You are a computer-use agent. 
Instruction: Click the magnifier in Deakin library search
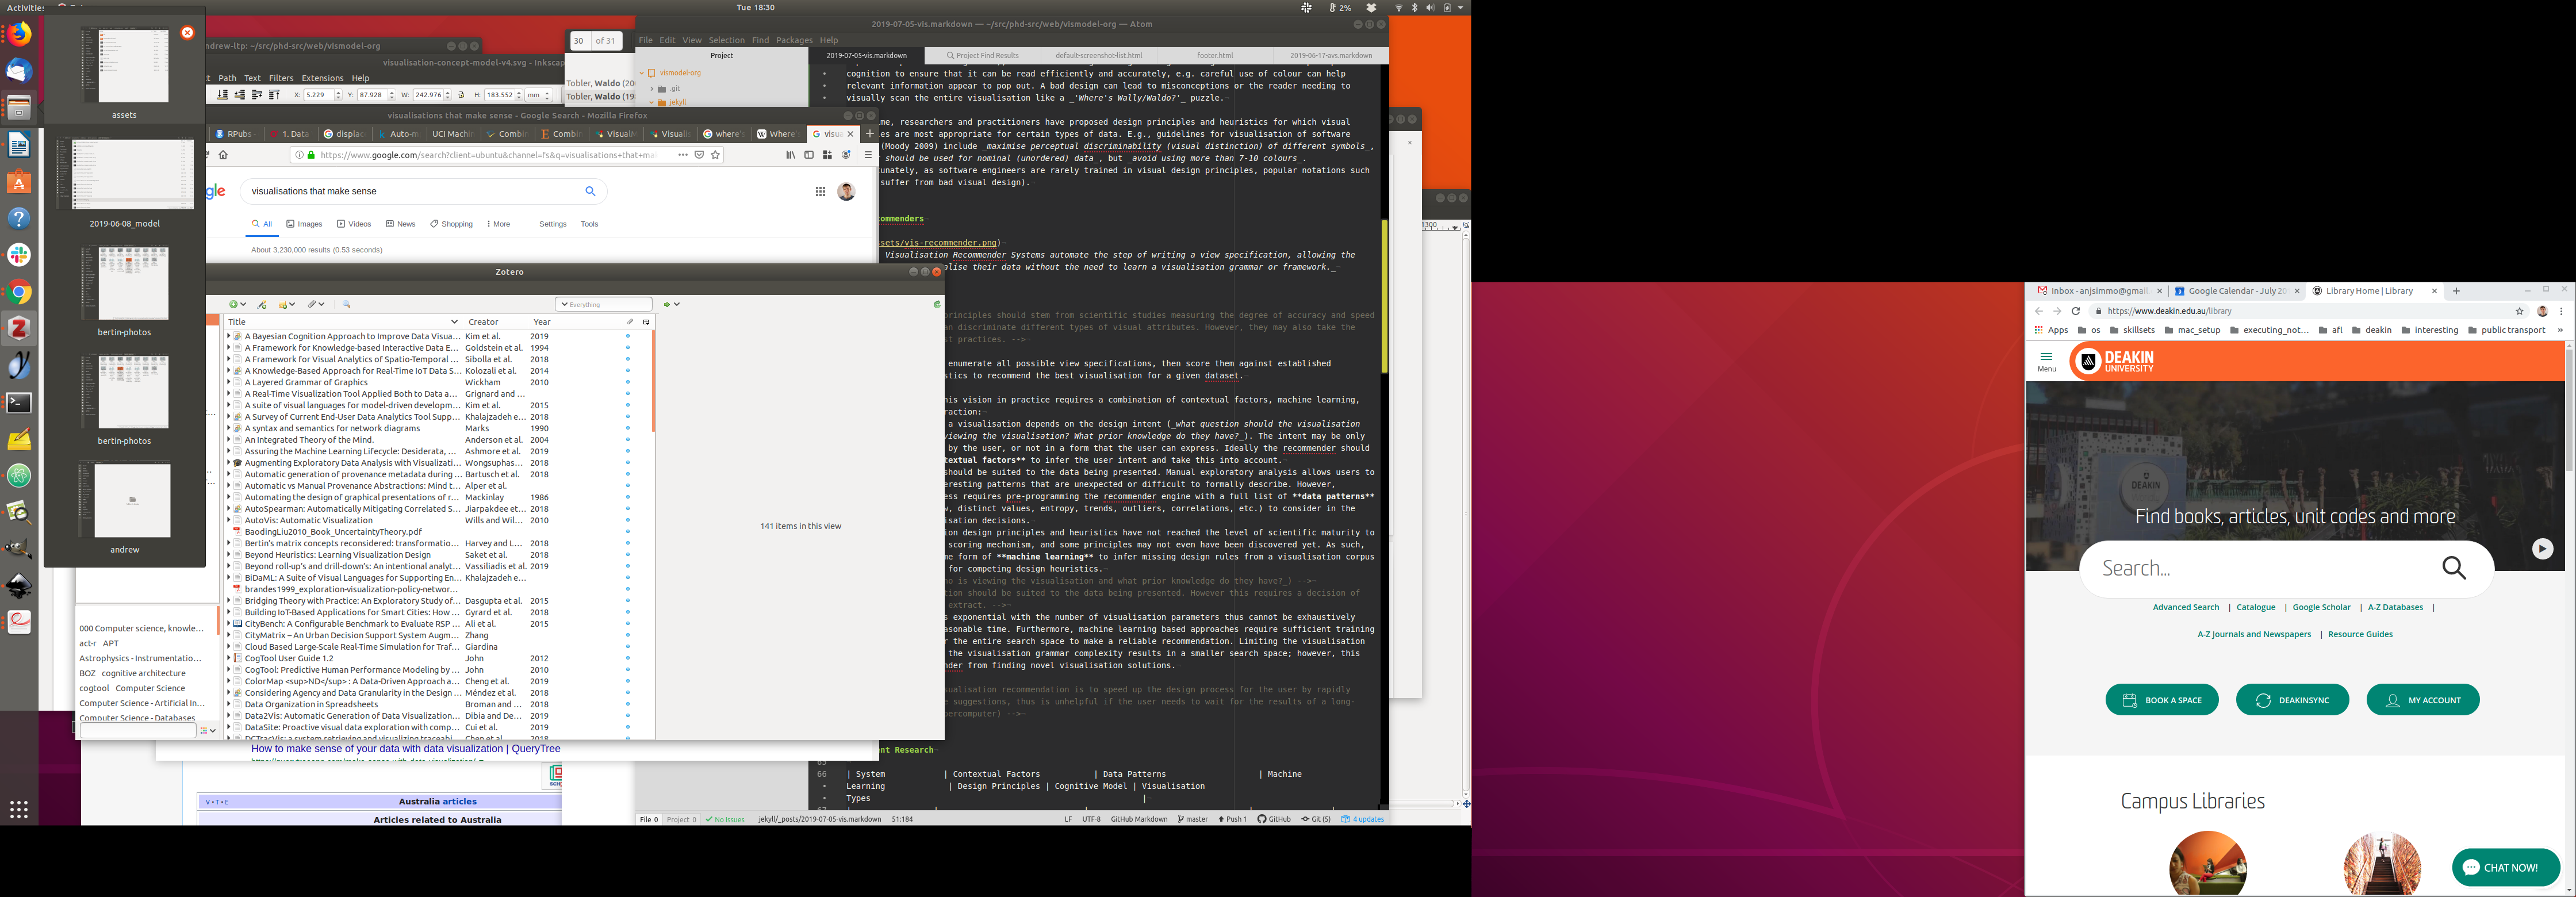pyautogui.click(x=2453, y=568)
